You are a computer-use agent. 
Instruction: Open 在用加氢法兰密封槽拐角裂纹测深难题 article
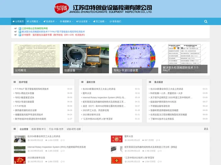click(169, 115)
